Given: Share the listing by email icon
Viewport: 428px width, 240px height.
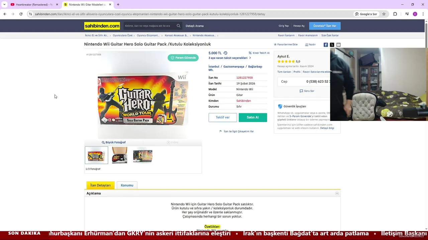Looking at the screenshot, I should click(338, 45).
